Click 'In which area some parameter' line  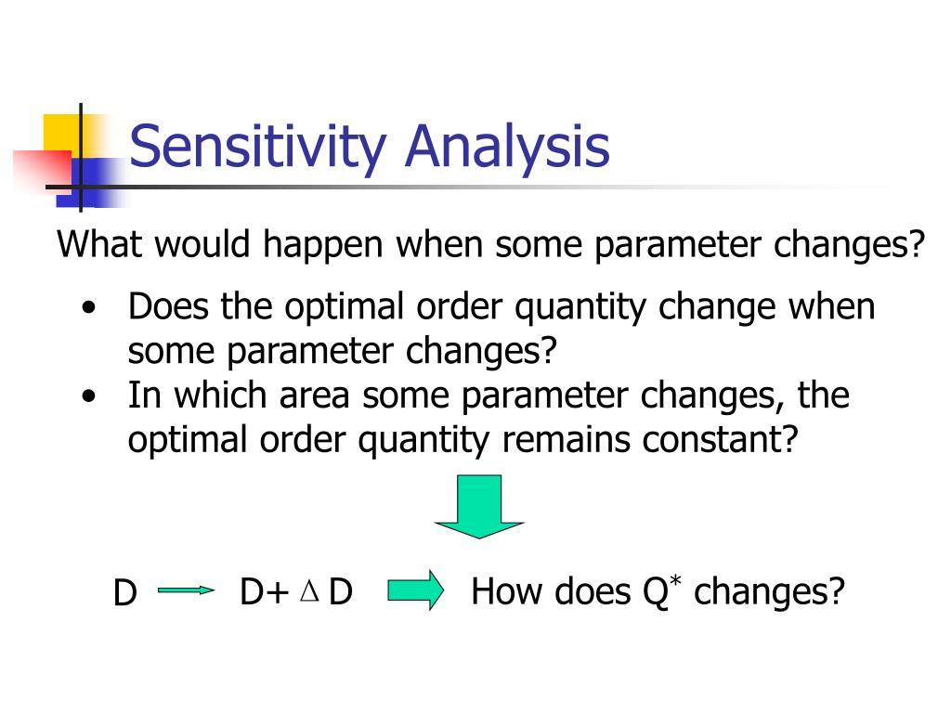tap(489, 395)
